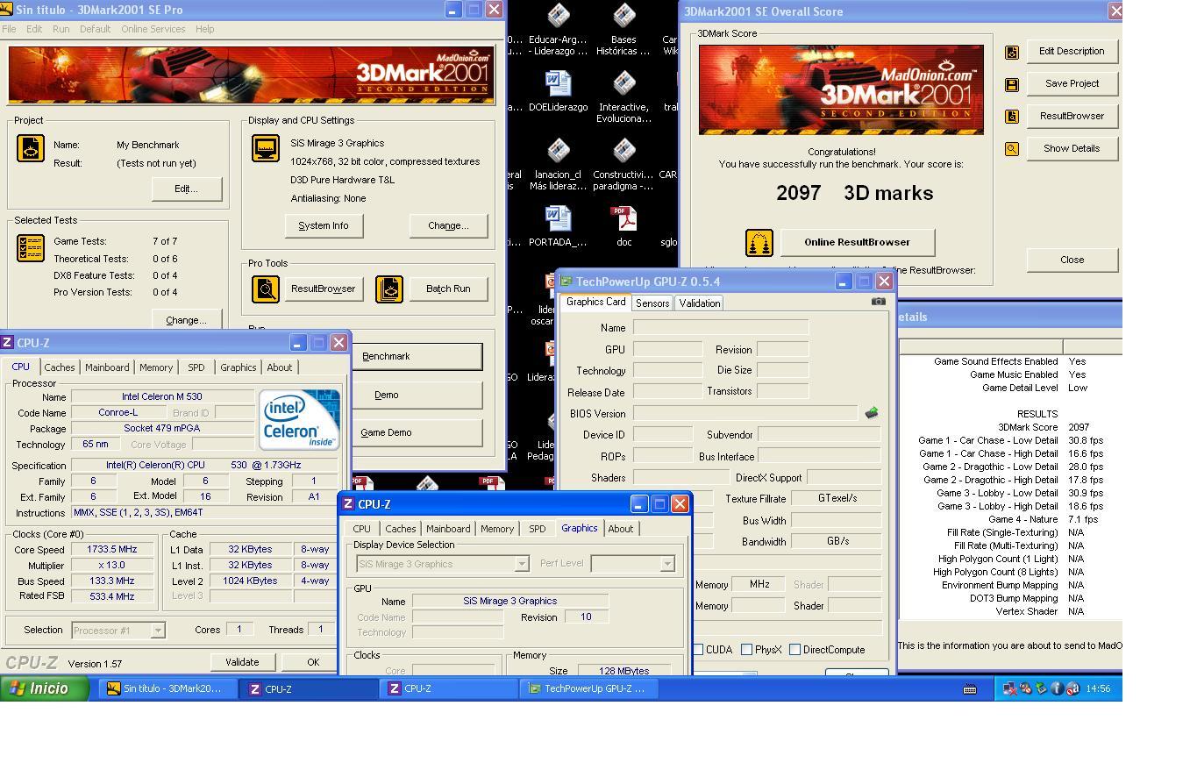The image size is (1197, 777).
Task: Click Close button in Overall Score window
Action: pyautogui.click(x=1072, y=260)
